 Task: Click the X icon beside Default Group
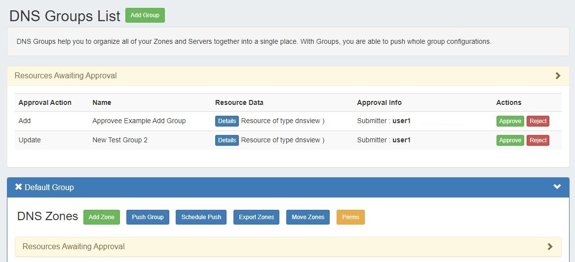coord(19,187)
